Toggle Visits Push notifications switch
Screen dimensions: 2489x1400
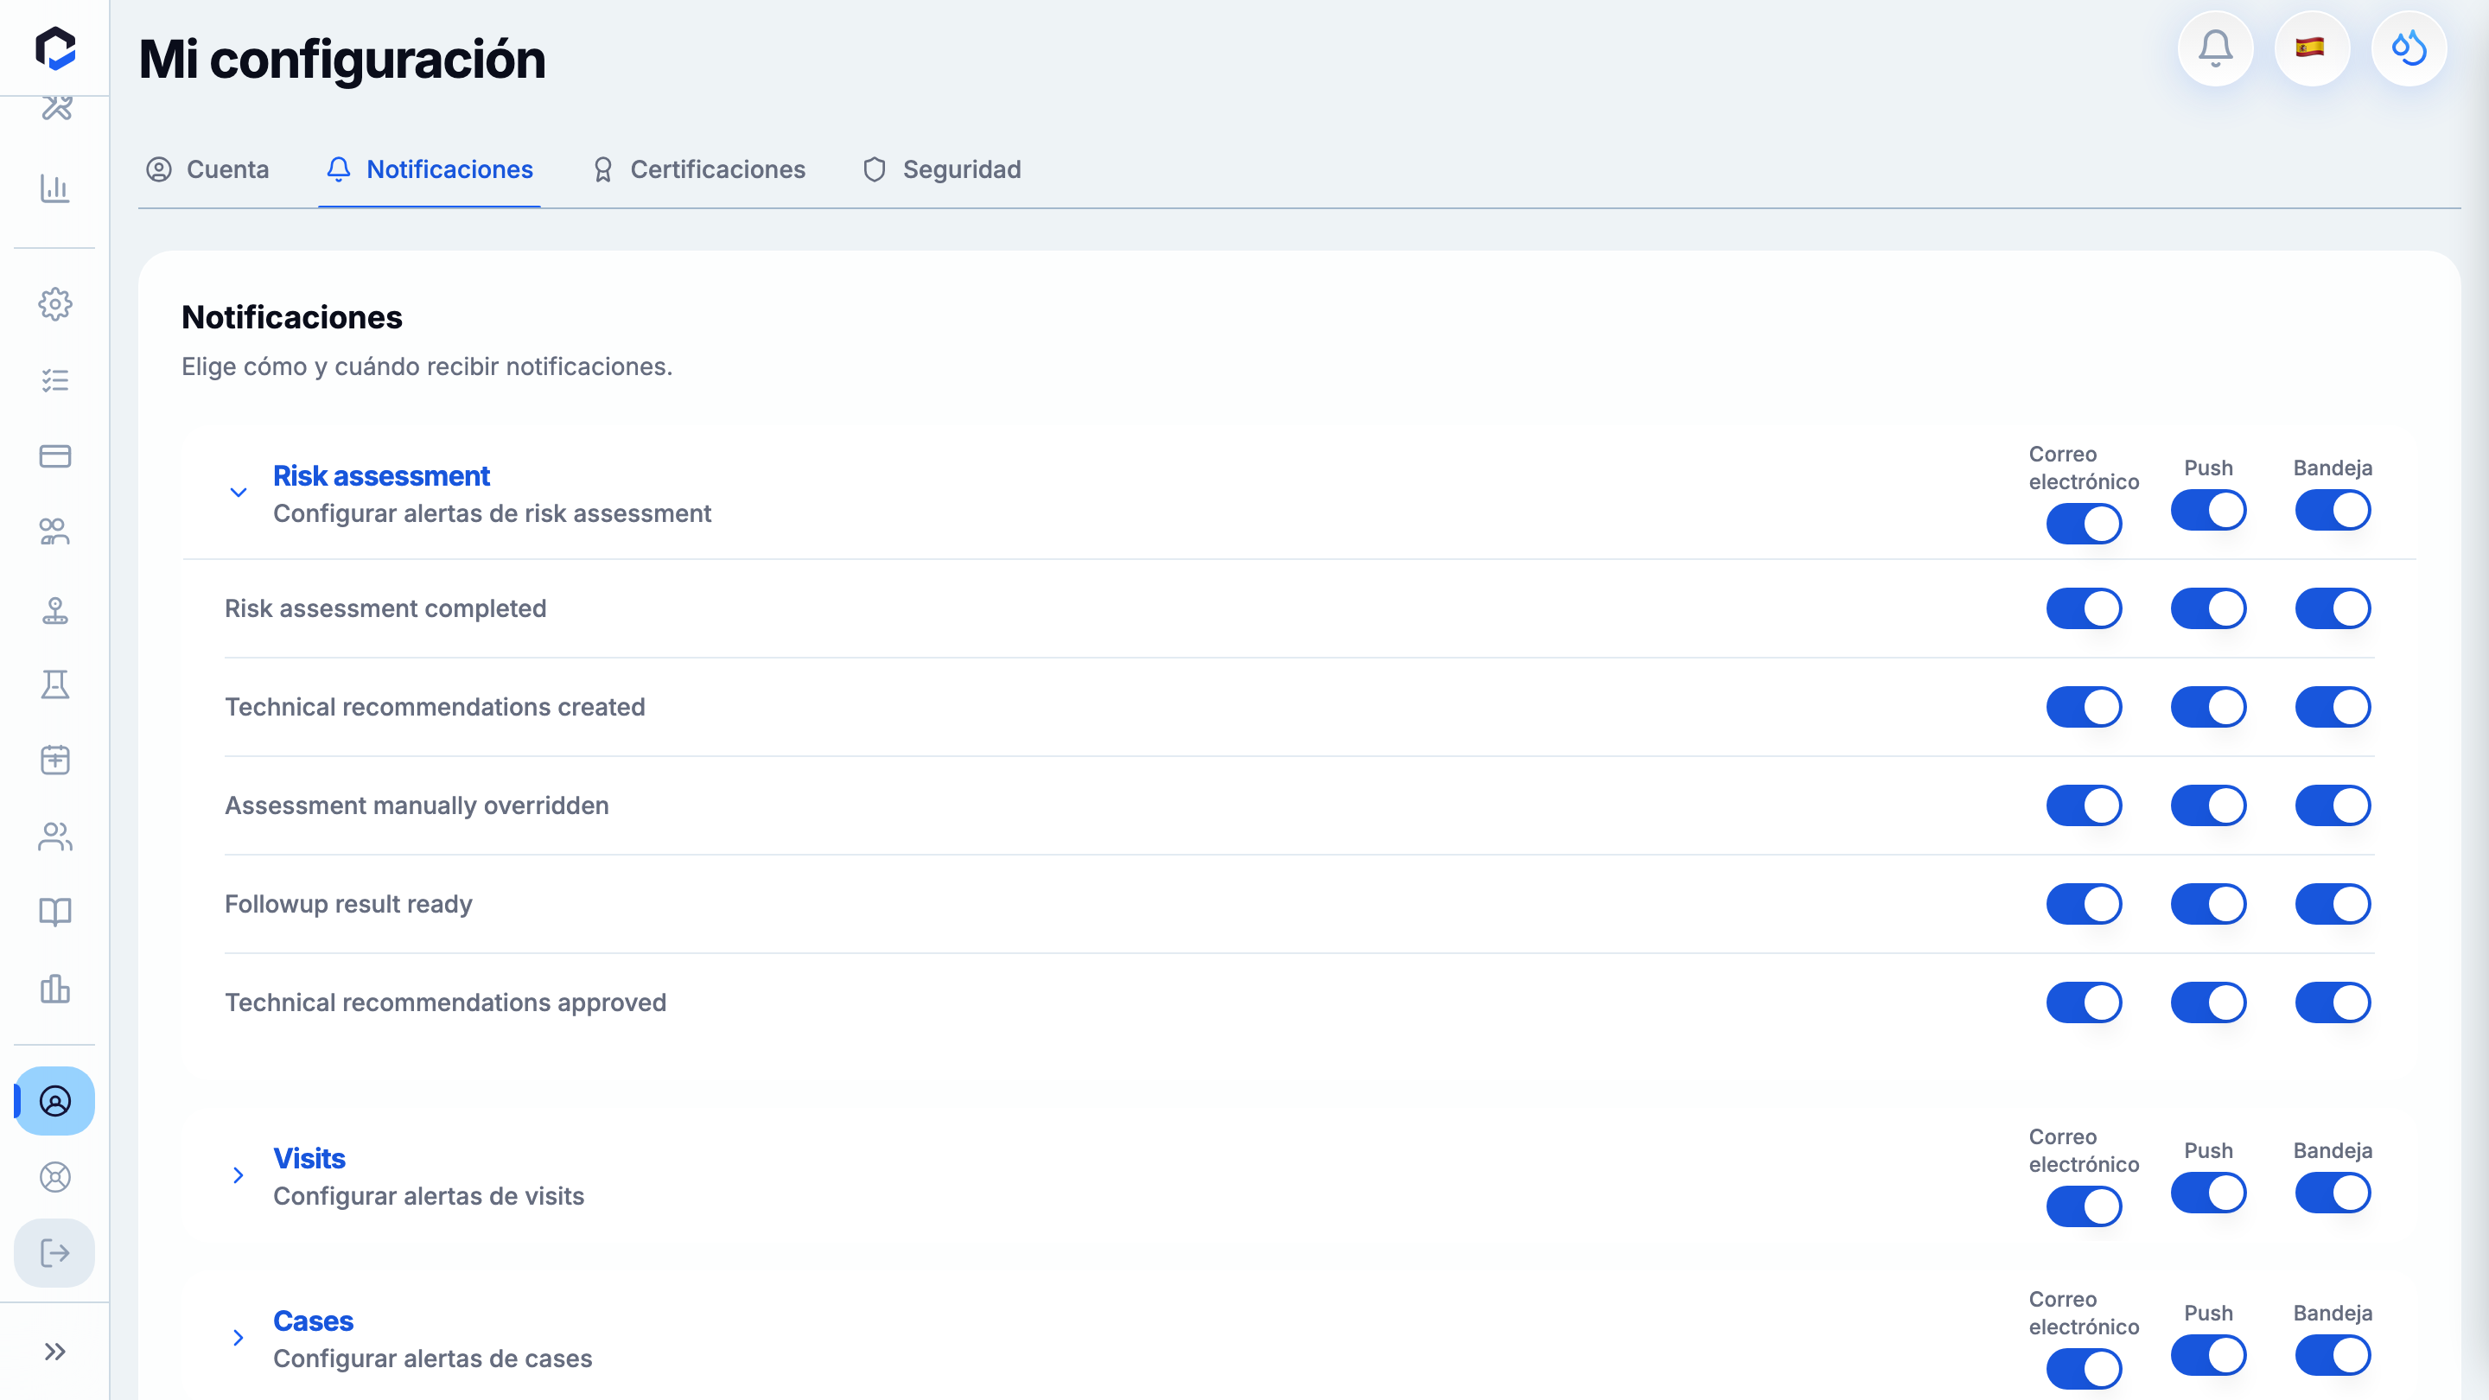click(x=2209, y=1193)
